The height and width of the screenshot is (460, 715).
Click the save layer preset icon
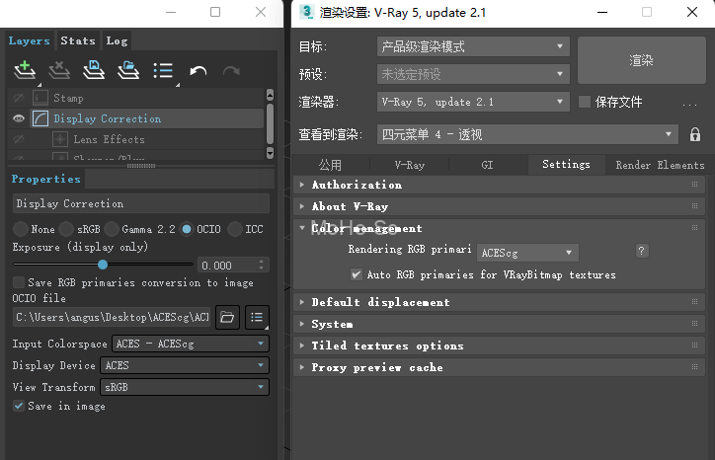[x=94, y=70]
